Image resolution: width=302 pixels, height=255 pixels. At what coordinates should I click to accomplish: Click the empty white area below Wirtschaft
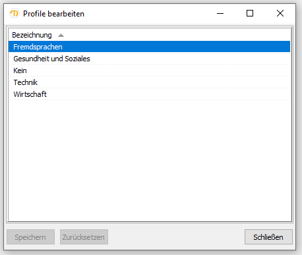pos(149,160)
